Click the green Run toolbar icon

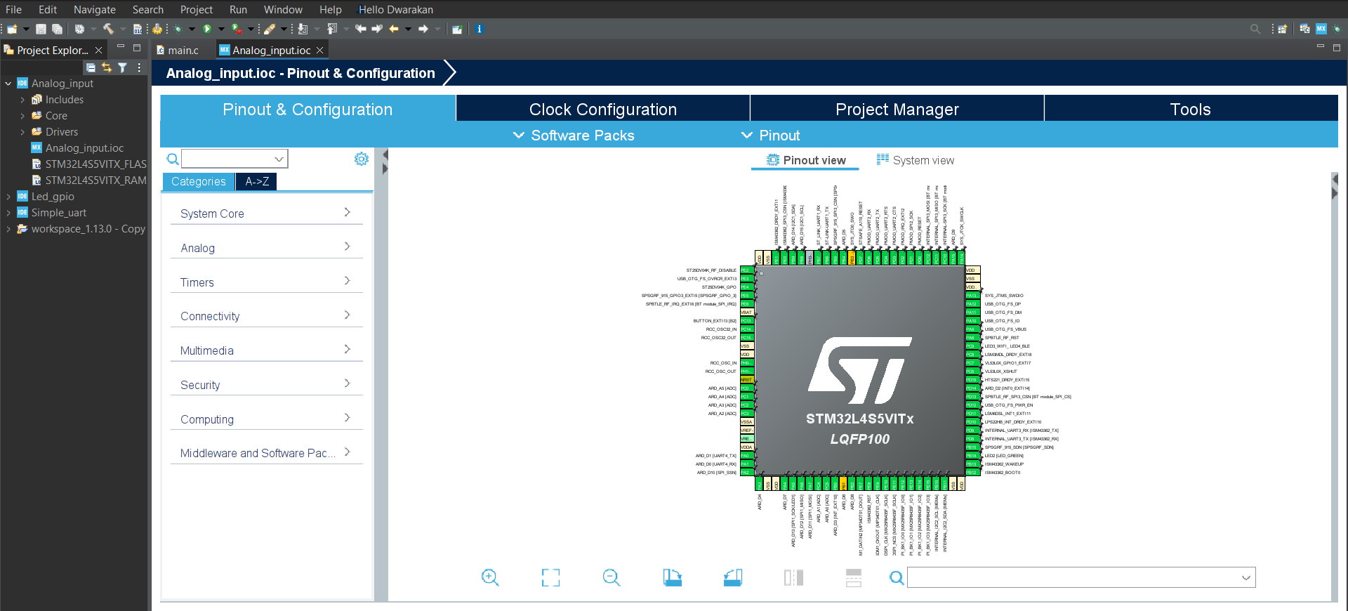pyautogui.click(x=207, y=29)
